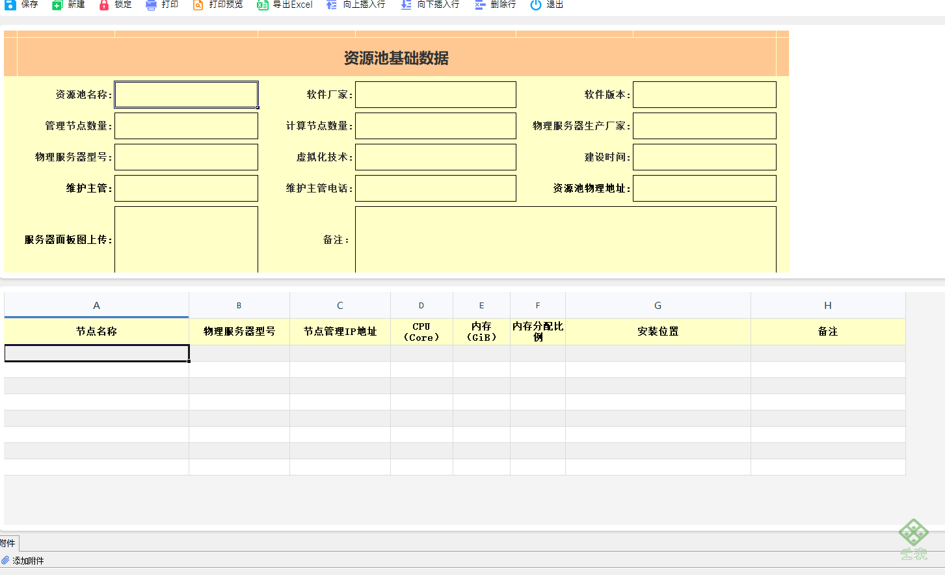Select the 建设时间 input field
The height and width of the screenshot is (575, 945).
(x=704, y=157)
